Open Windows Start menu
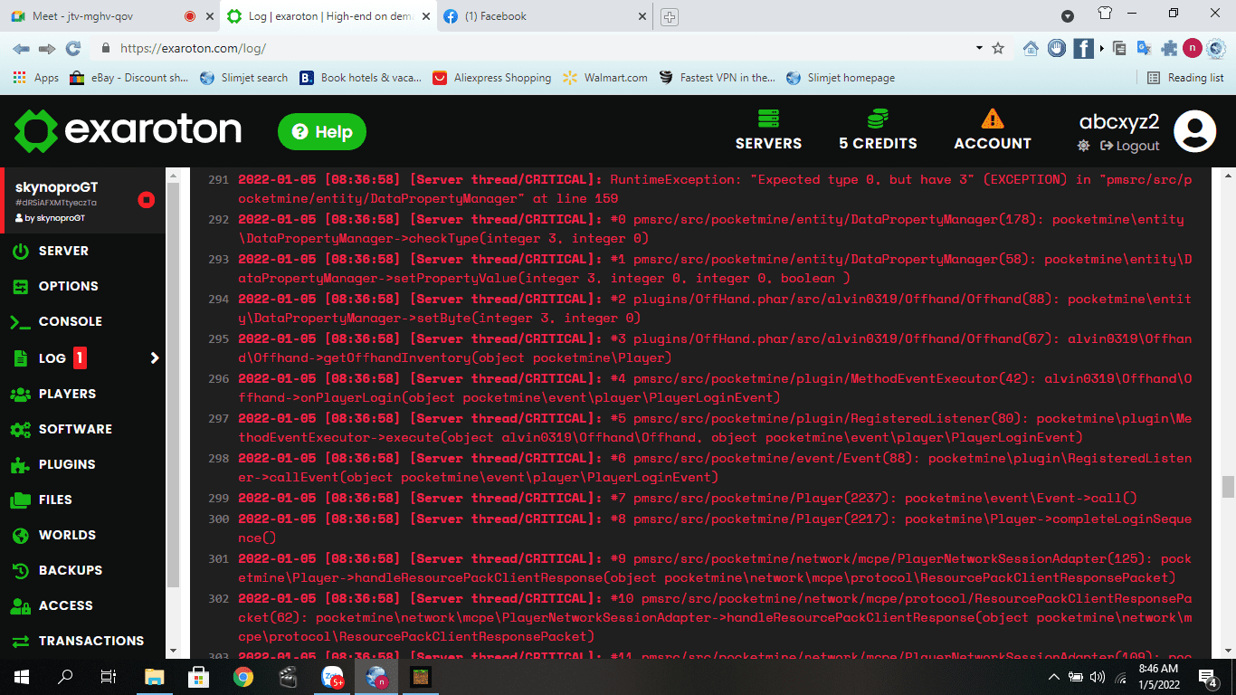The height and width of the screenshot is (695, 1236). [22, 676]
